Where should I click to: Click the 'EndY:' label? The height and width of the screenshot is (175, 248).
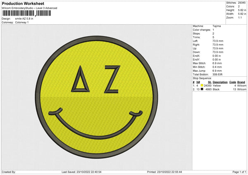point(196,59)
